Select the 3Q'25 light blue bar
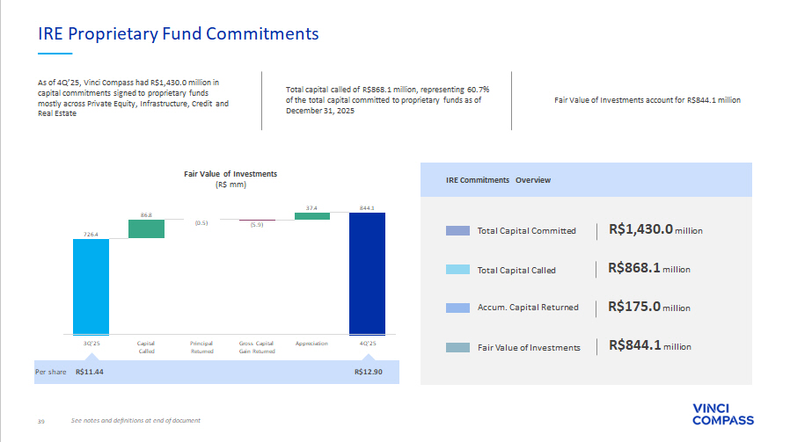This screenshot has height=442, width=790. point(91,286)
